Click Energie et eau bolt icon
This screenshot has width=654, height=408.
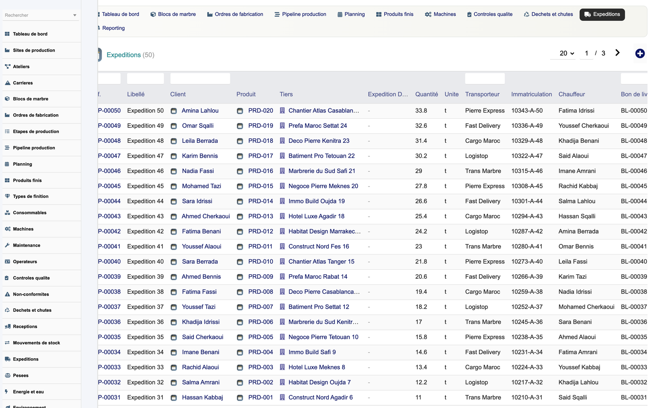tap(6, 392)
